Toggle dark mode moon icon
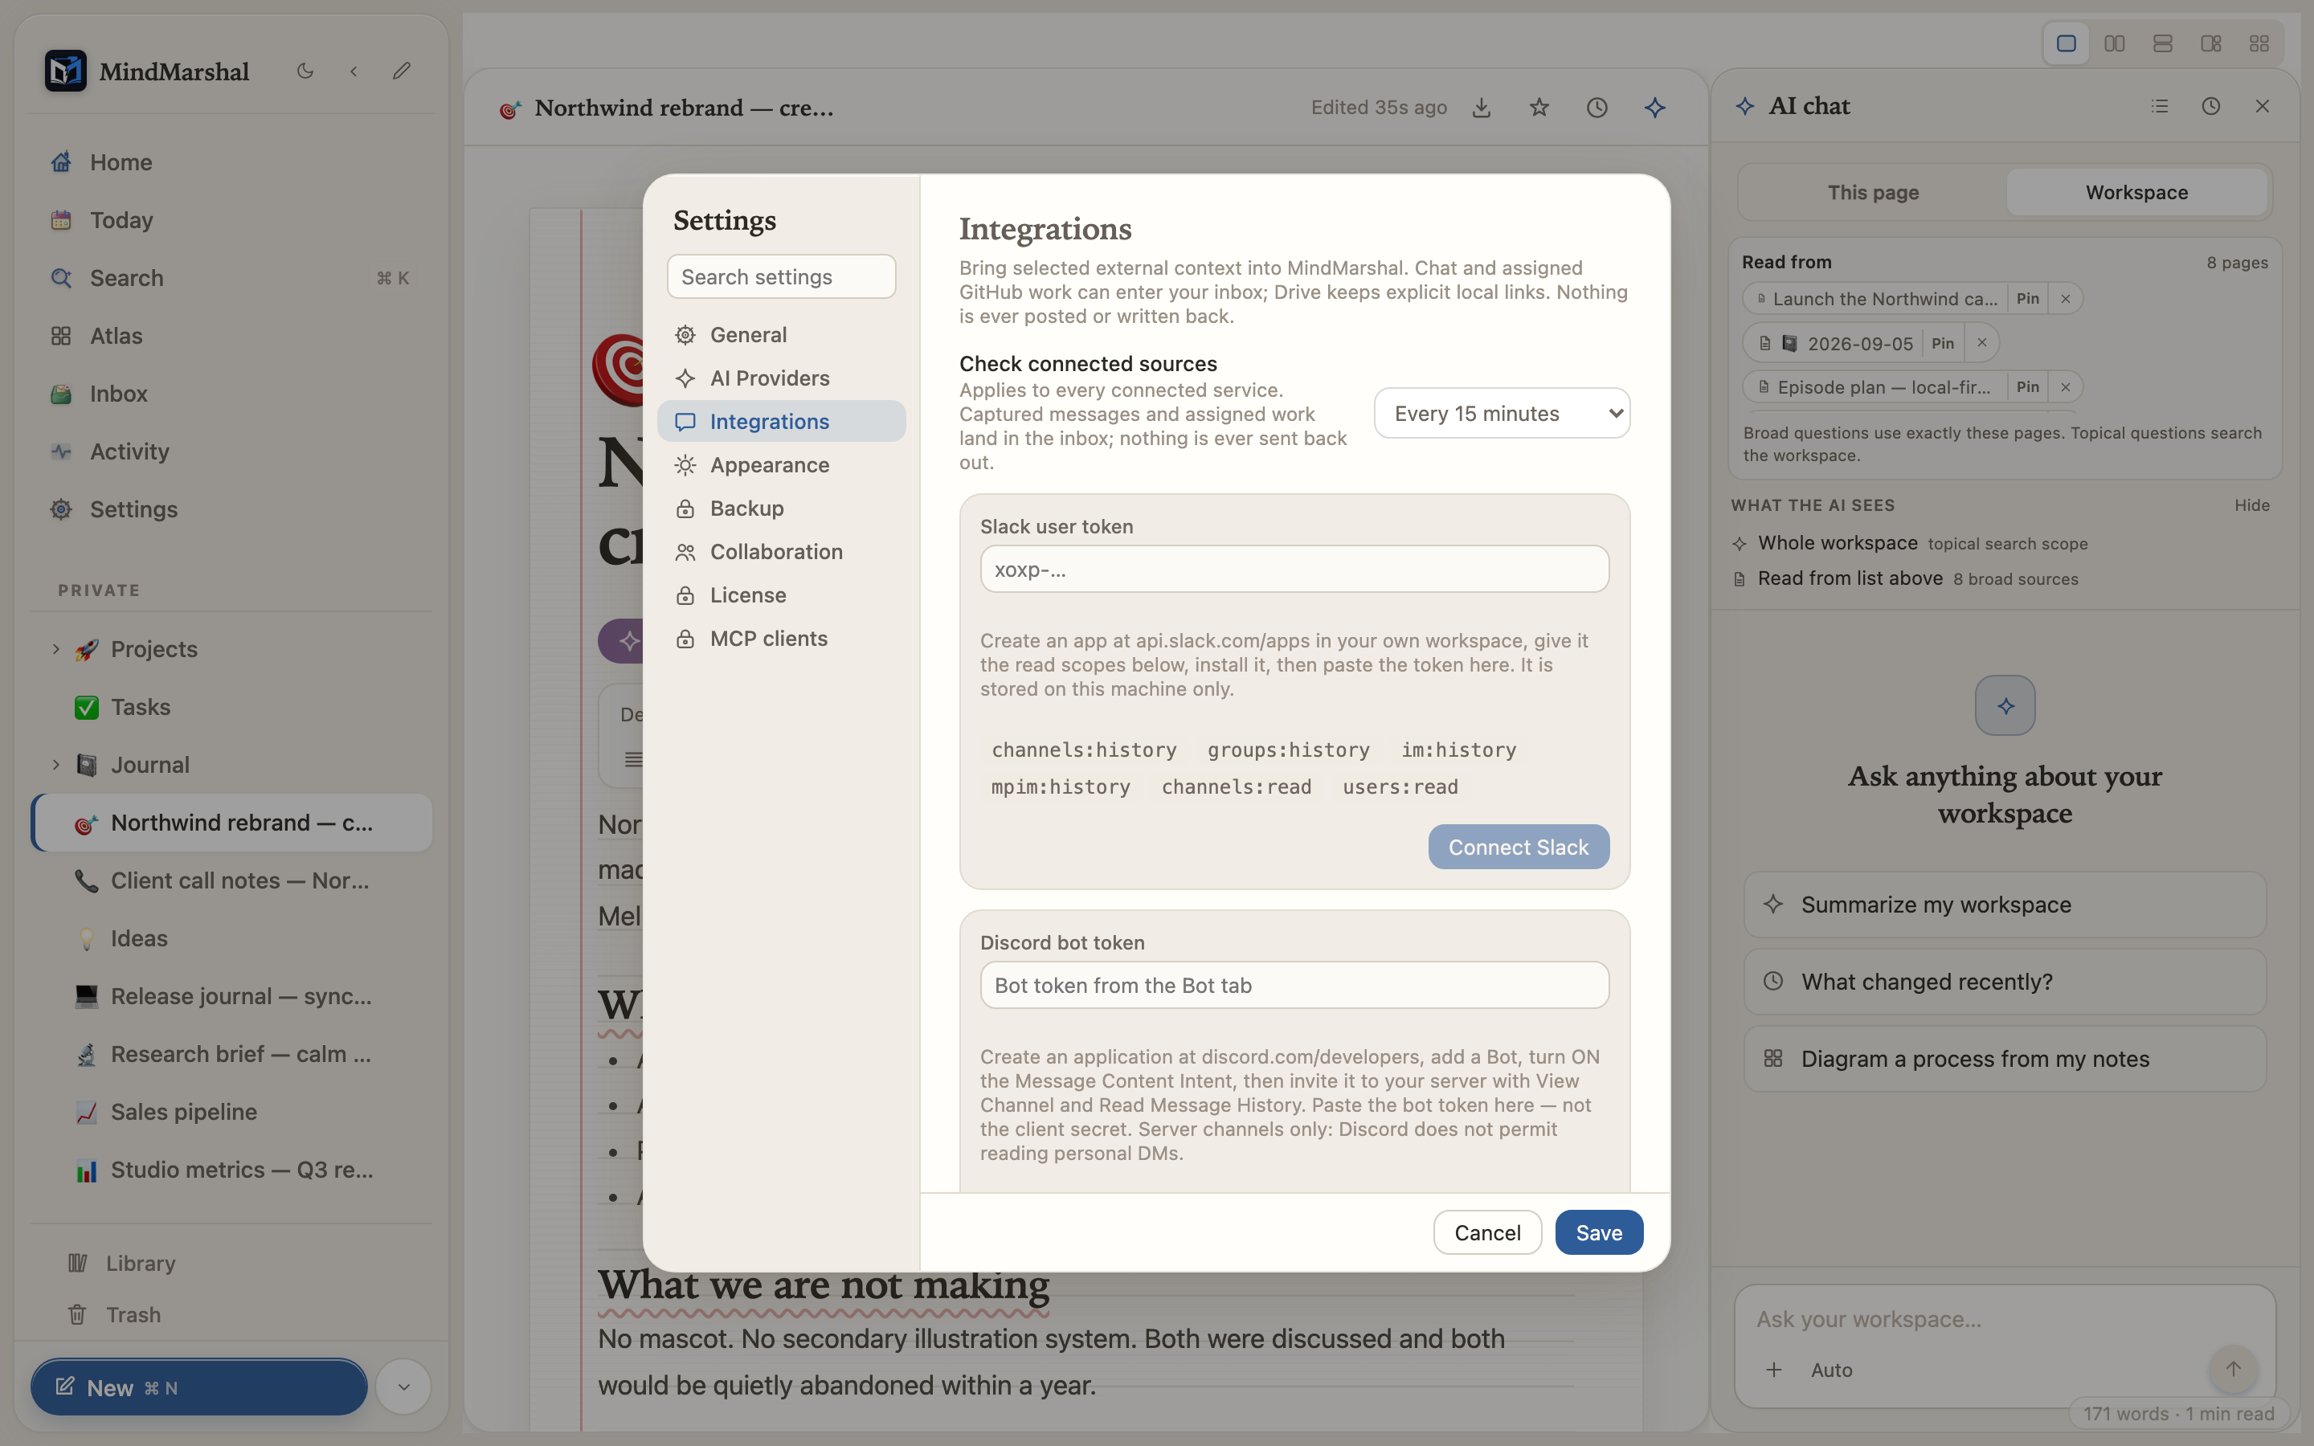This screenshot has height=1446, width=2314. [305, 71]
